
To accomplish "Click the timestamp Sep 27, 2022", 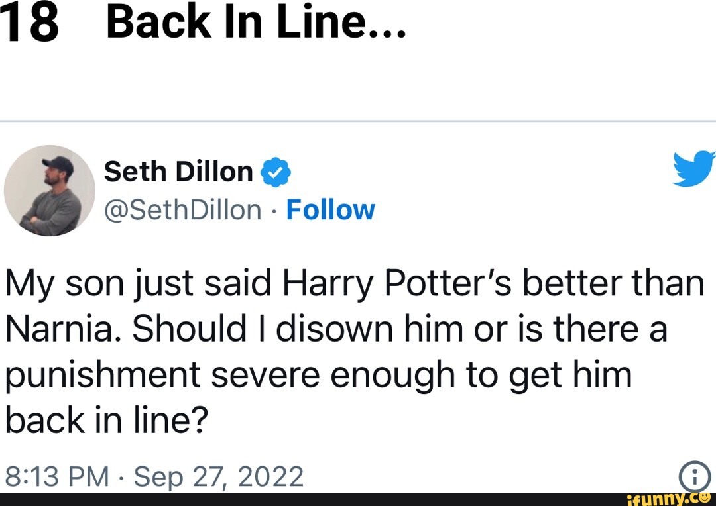I will pyautogui.click(x=219, y=474).
